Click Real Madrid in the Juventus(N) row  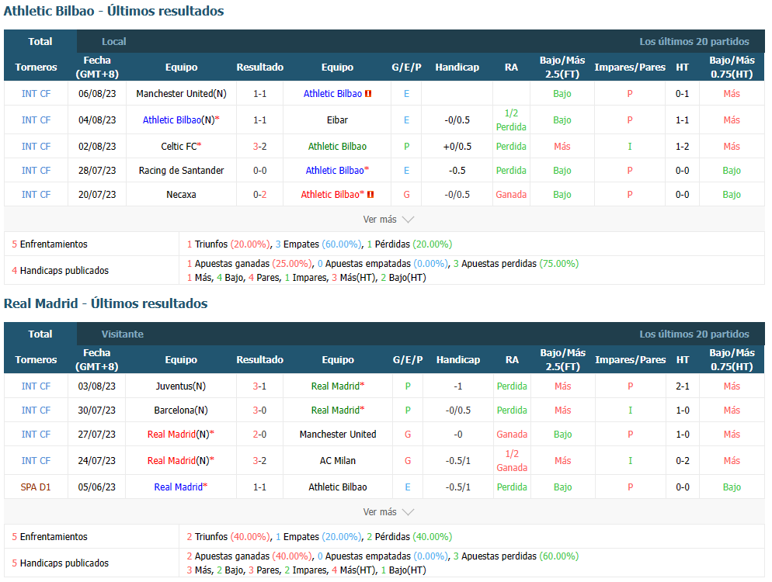pos(336,386)
